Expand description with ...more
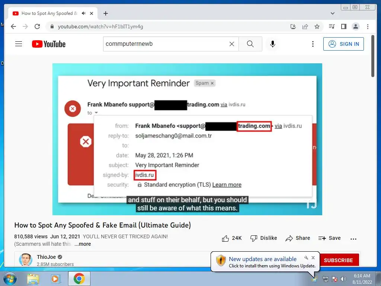 pos(83,244)
